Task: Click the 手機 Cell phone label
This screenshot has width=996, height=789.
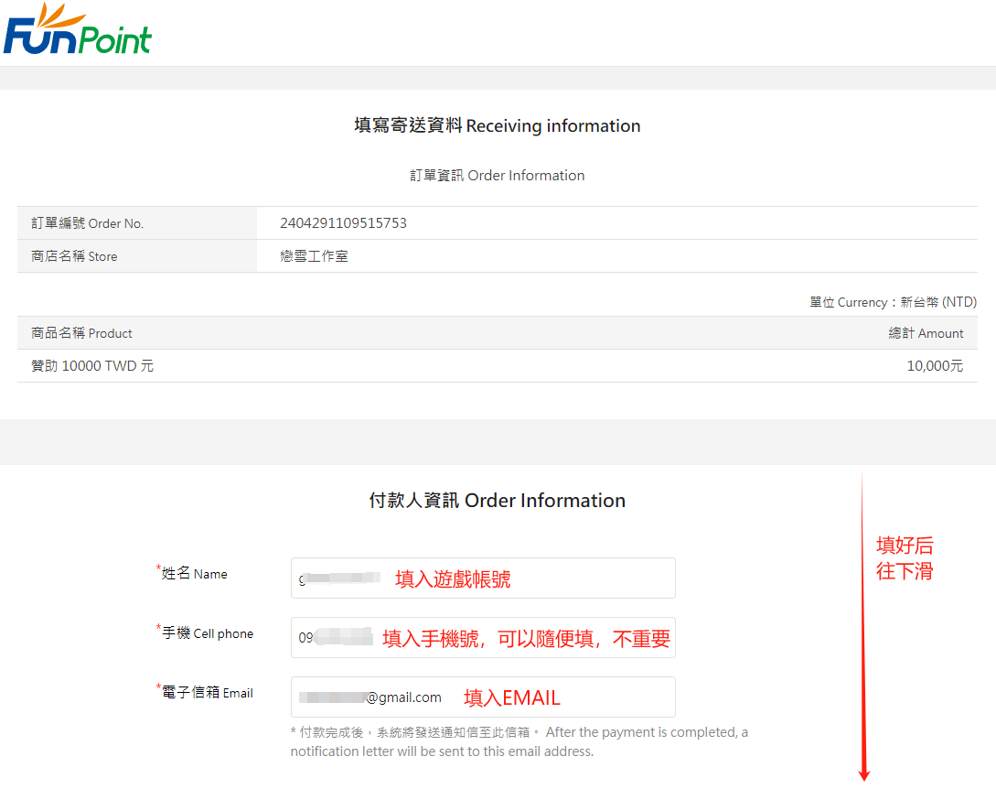Action: click(x=207, y=633)
